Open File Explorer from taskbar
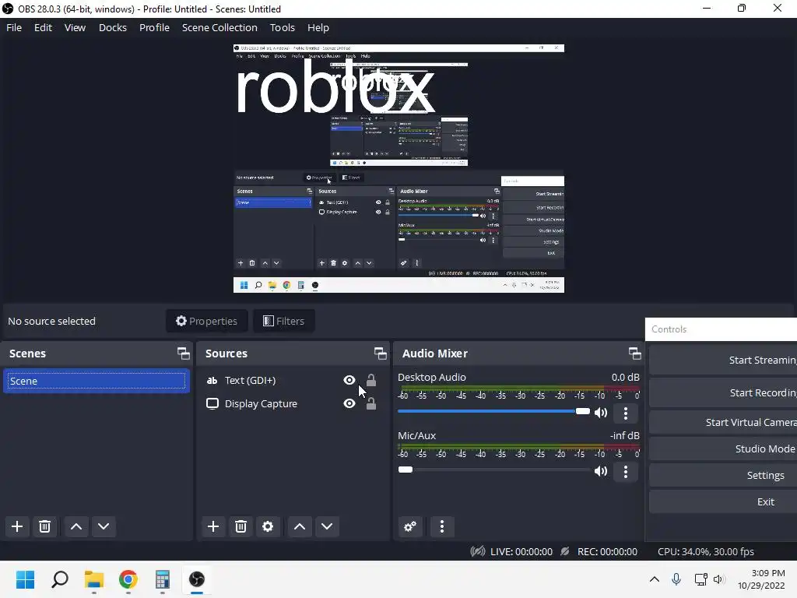Screen dimensions: 797x598 point(94,579)
